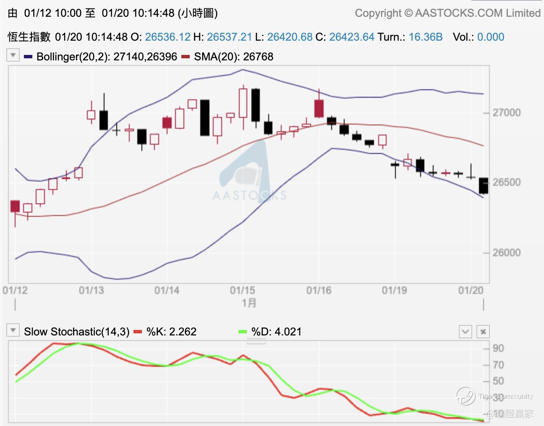Click the Bollinger blue legend color swatch
The height and width of the screenshot is (426, 544).
click(28, 57)
